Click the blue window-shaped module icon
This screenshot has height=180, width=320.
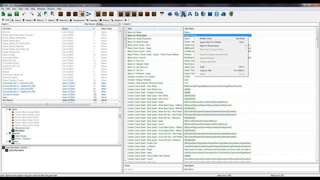click(210, 14)
